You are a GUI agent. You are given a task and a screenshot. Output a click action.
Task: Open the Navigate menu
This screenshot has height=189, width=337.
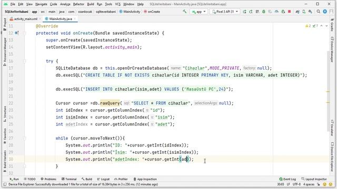click(x=41, y=4)
